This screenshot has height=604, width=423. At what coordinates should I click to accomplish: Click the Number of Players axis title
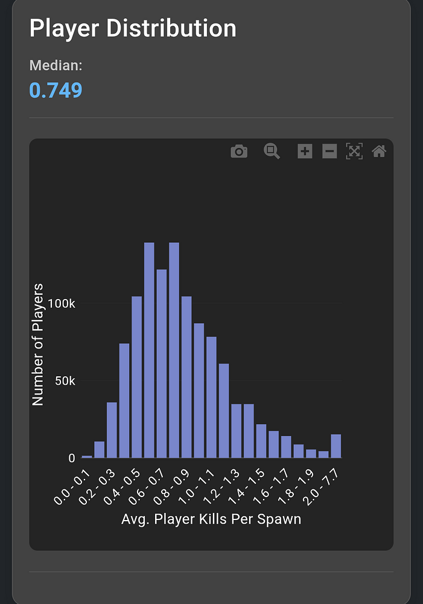tap(37, 344)
